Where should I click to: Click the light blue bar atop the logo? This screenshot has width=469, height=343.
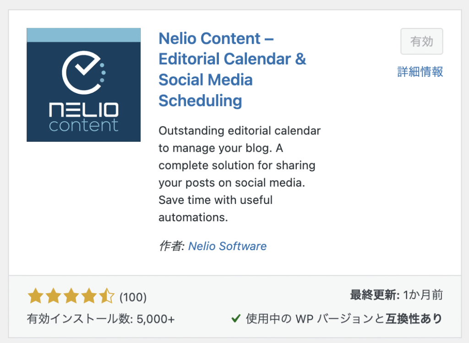pos(83,35)
